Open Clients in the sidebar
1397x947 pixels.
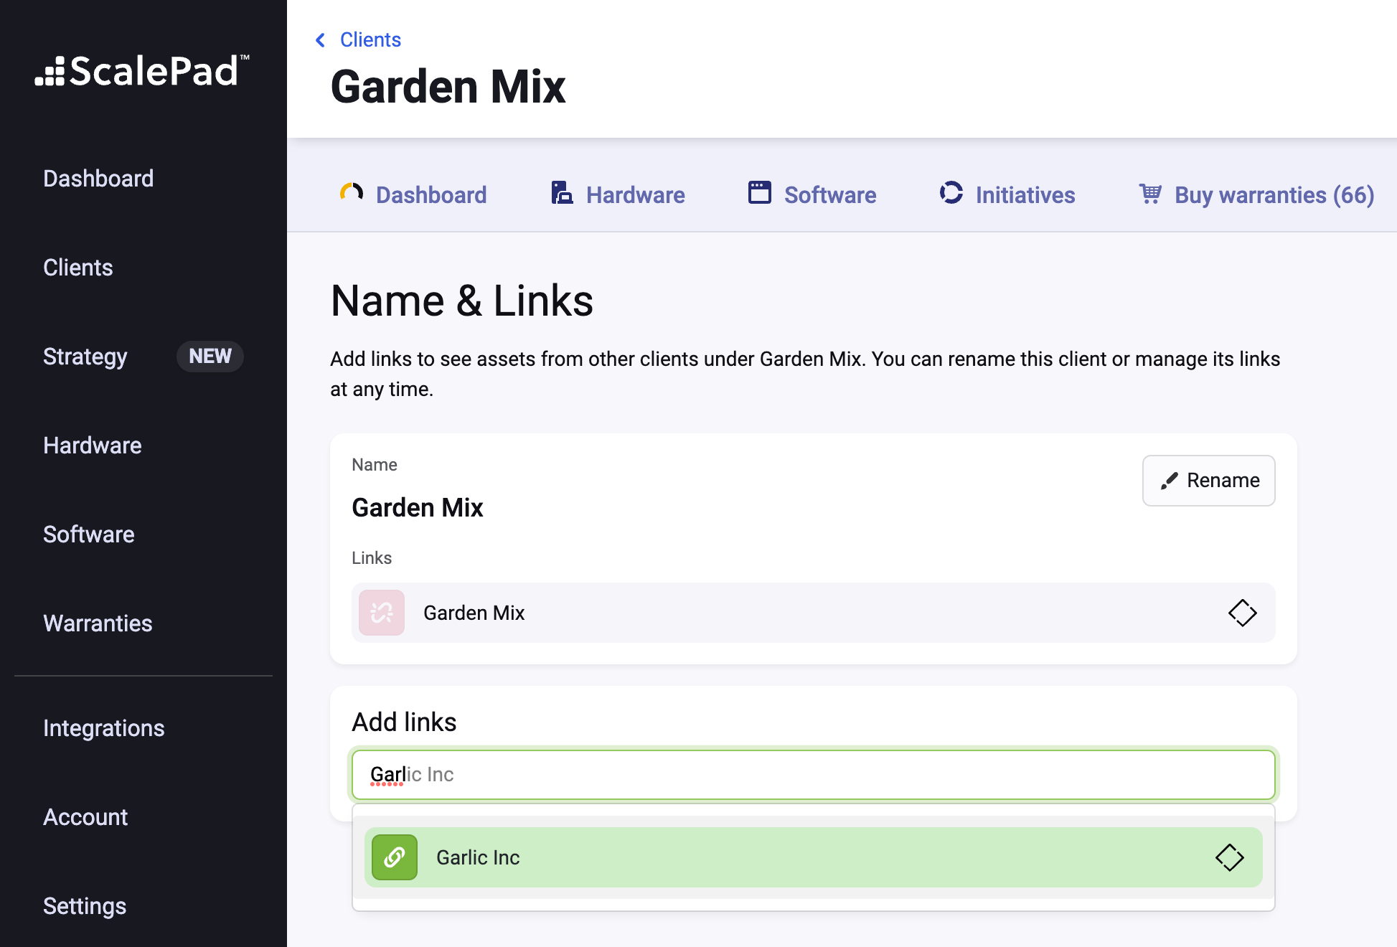(78, 268)
